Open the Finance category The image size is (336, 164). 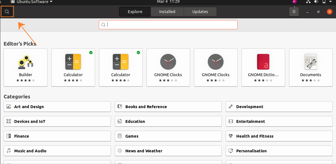pos(57,136)
